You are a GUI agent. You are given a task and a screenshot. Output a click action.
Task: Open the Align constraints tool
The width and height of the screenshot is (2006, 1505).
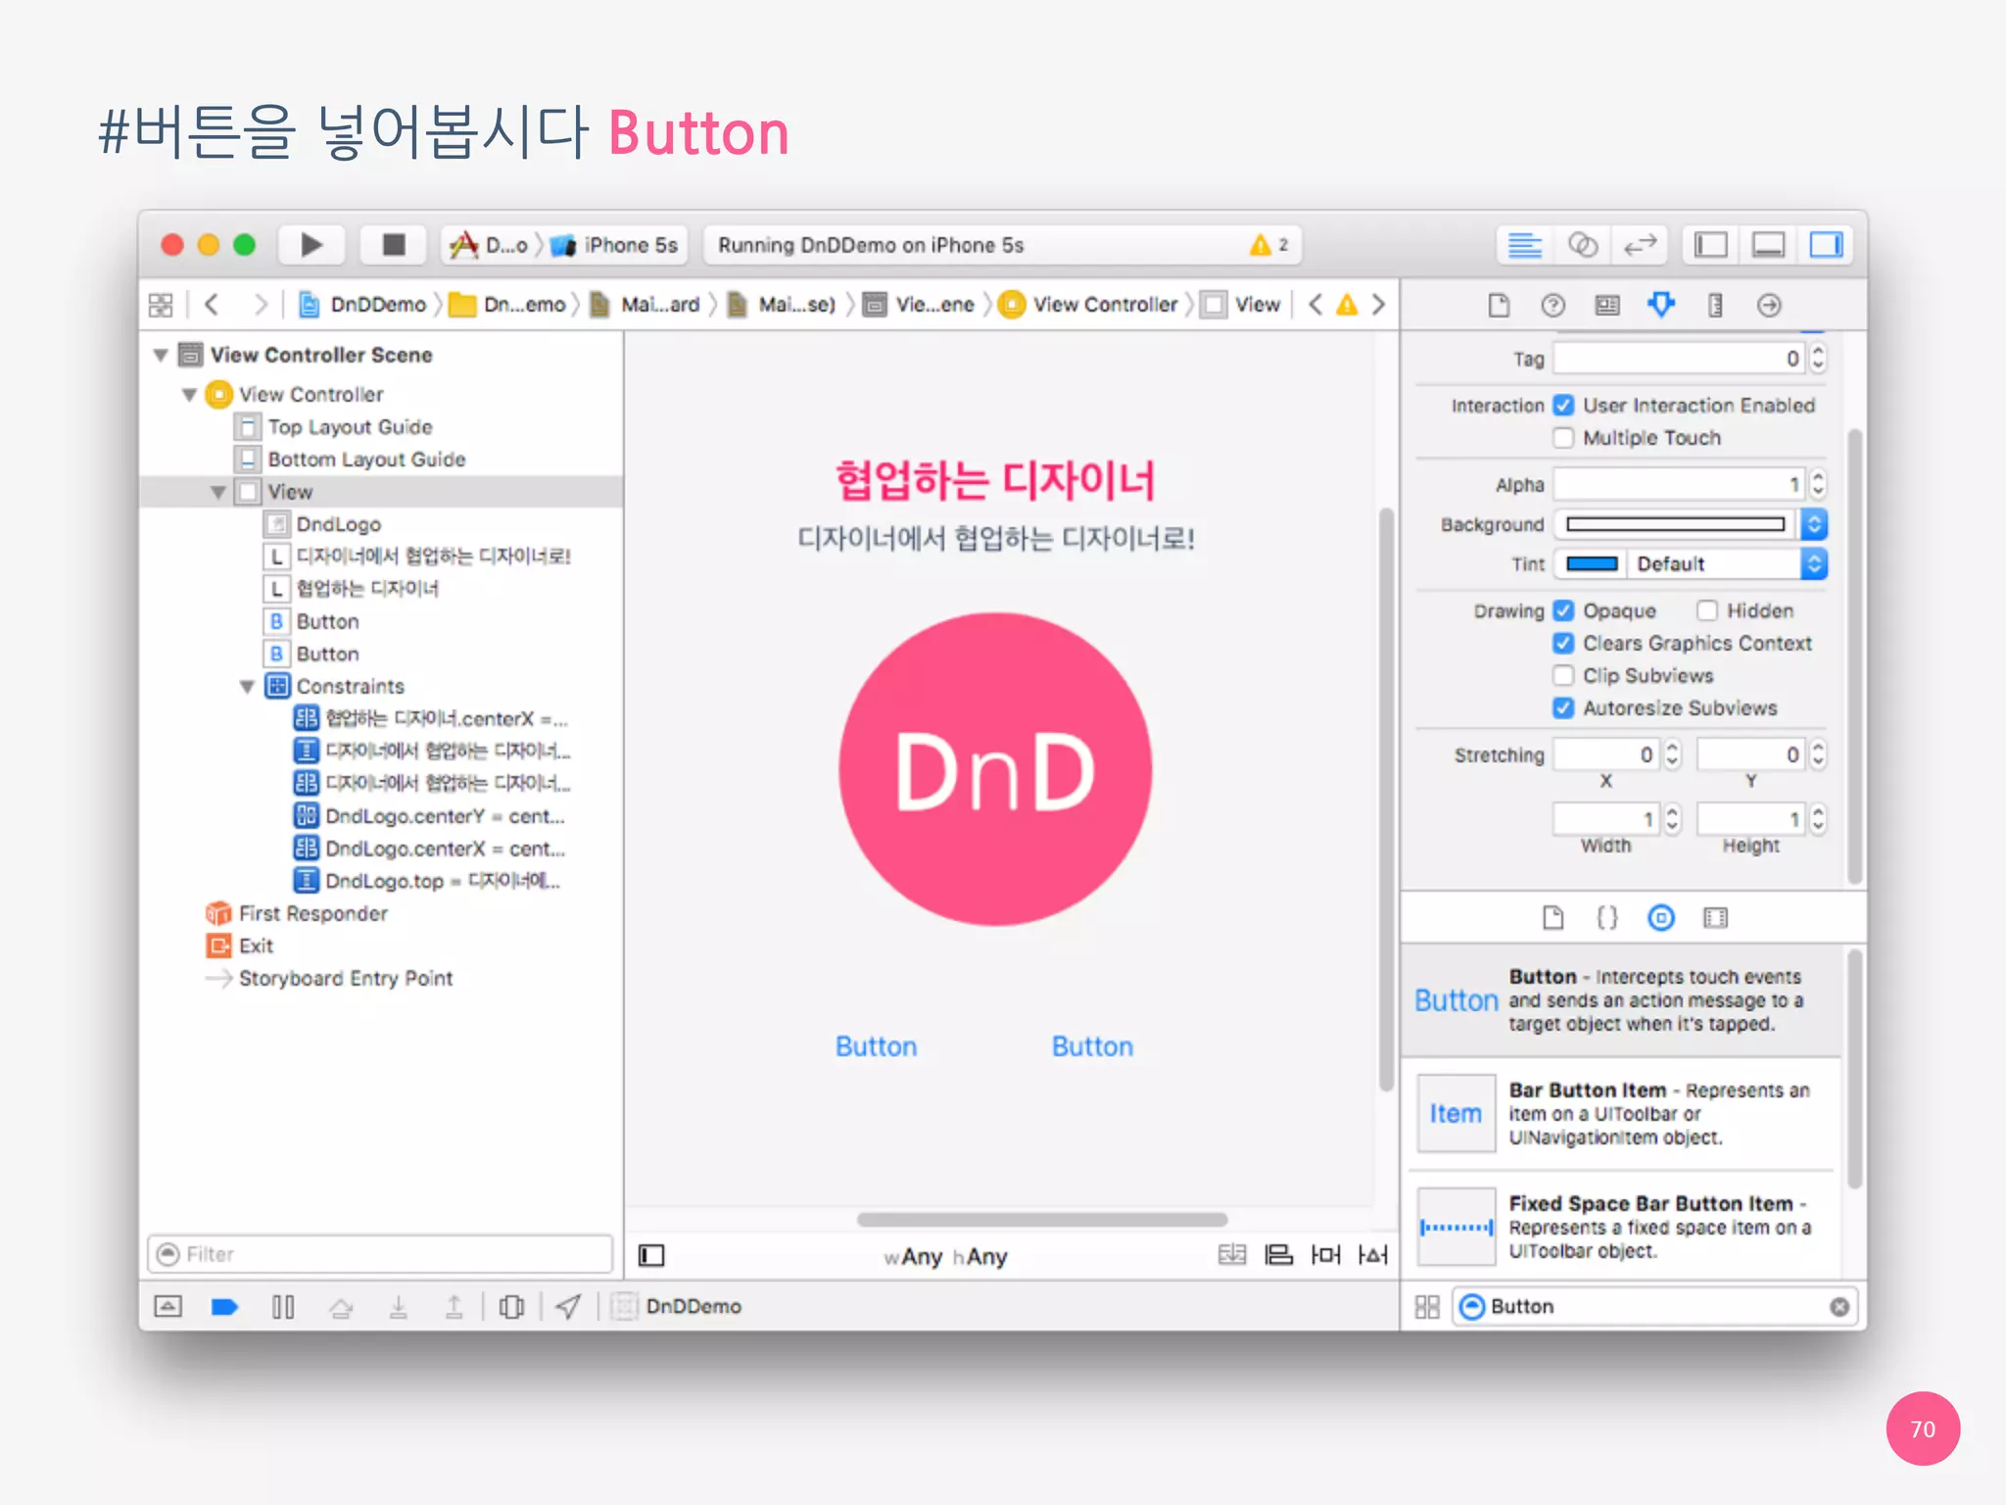pos(1279,1255)
